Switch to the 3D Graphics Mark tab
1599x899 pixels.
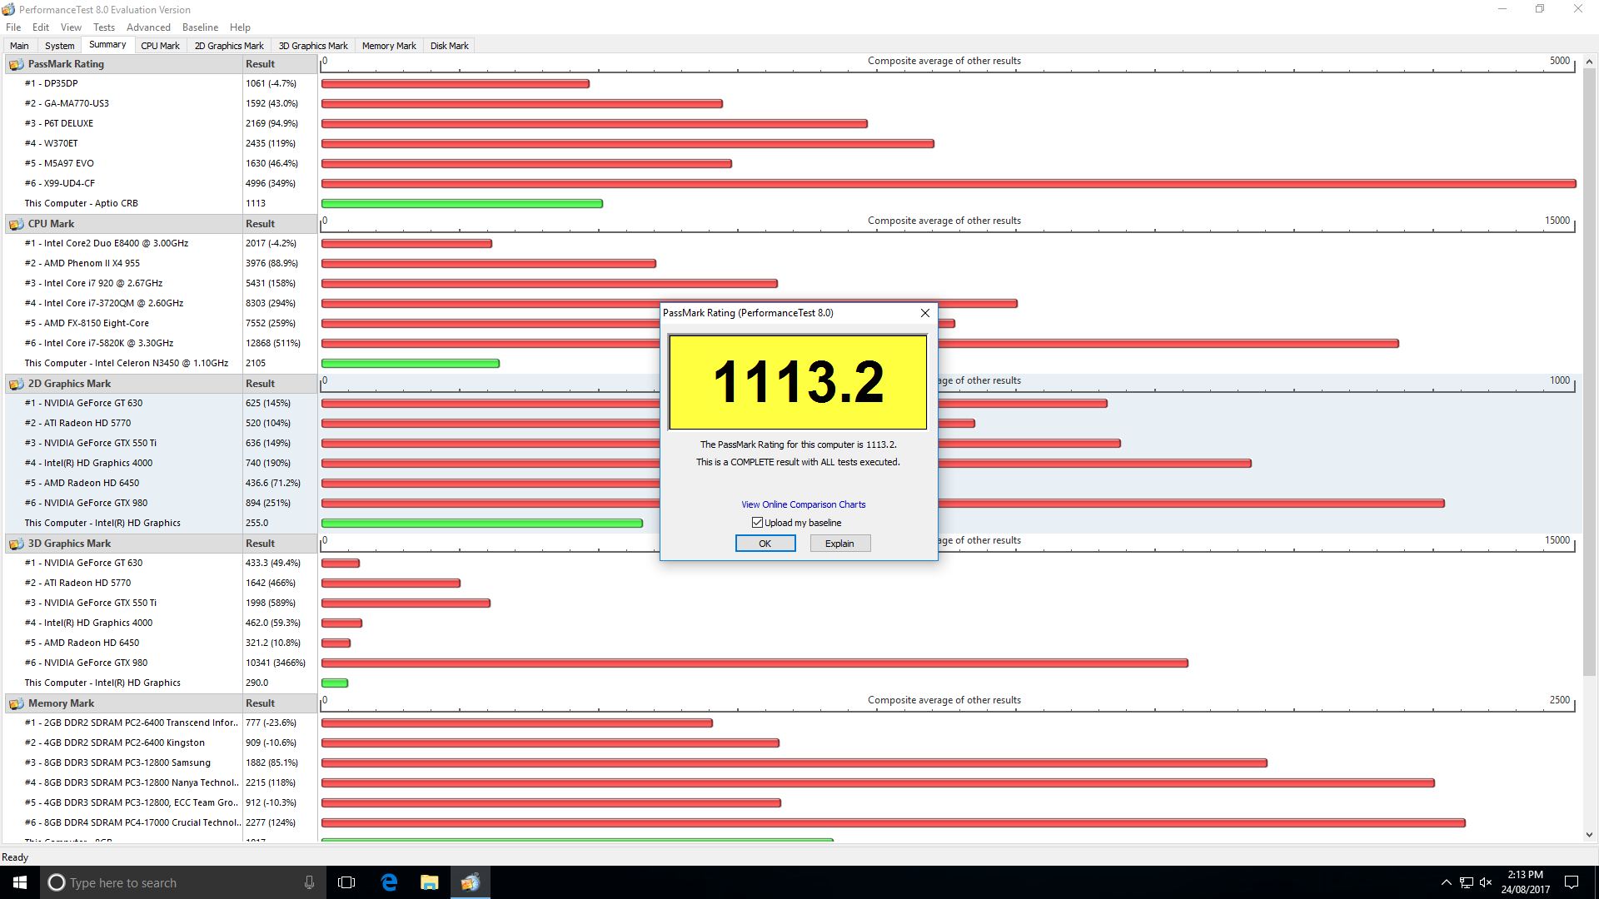point(313,46)
